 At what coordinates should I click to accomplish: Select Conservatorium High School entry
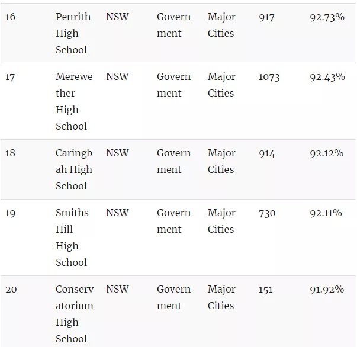click(x=75, y=314)
